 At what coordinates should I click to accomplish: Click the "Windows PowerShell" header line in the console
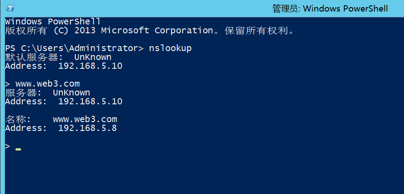coord(53,22)
